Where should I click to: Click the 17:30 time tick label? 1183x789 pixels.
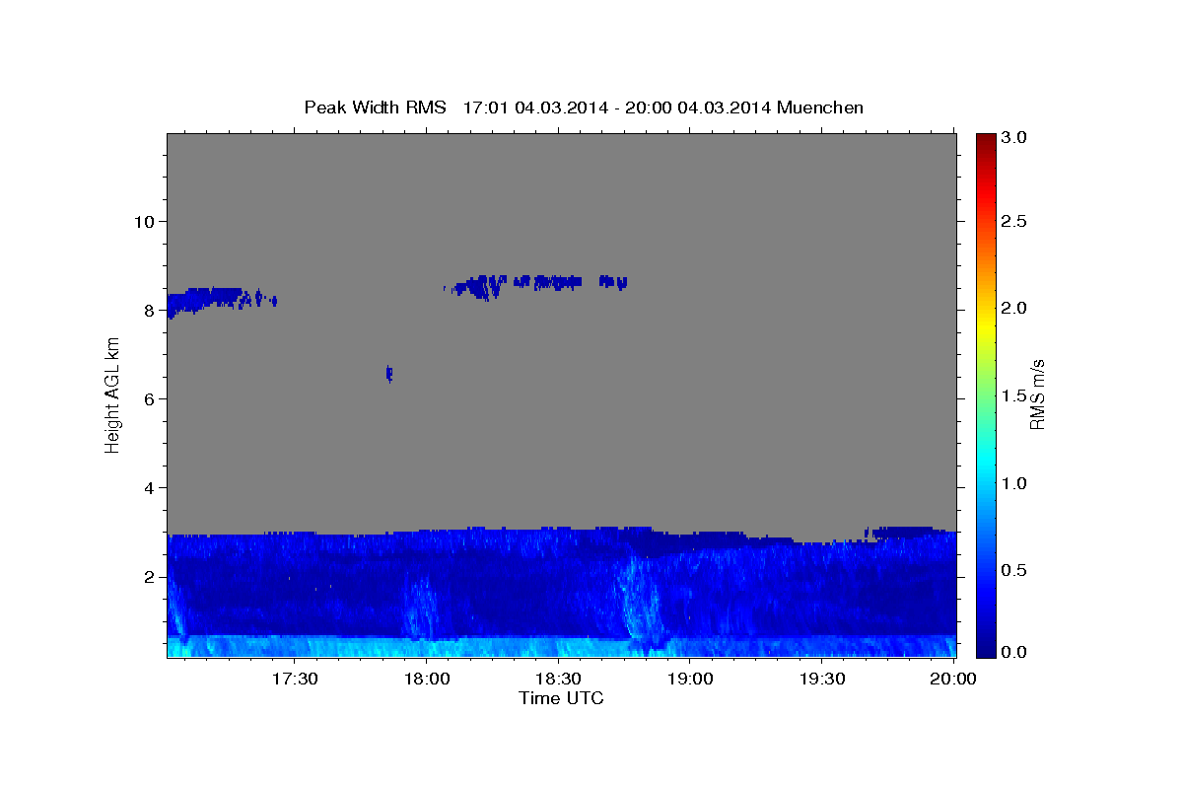pyautogui.click(x=296, y=680)
